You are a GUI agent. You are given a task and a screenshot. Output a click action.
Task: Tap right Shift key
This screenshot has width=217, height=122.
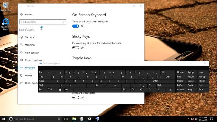166,85
